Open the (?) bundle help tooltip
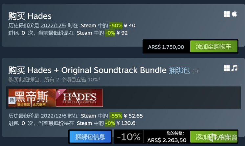 [x=195, y=71]
